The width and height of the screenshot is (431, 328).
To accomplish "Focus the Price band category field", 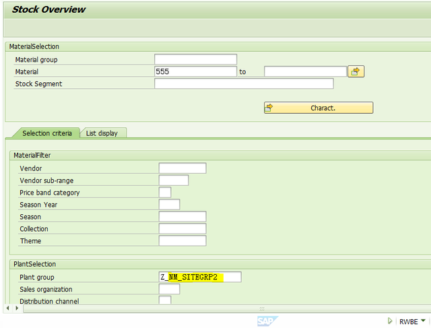I will 164,193.
